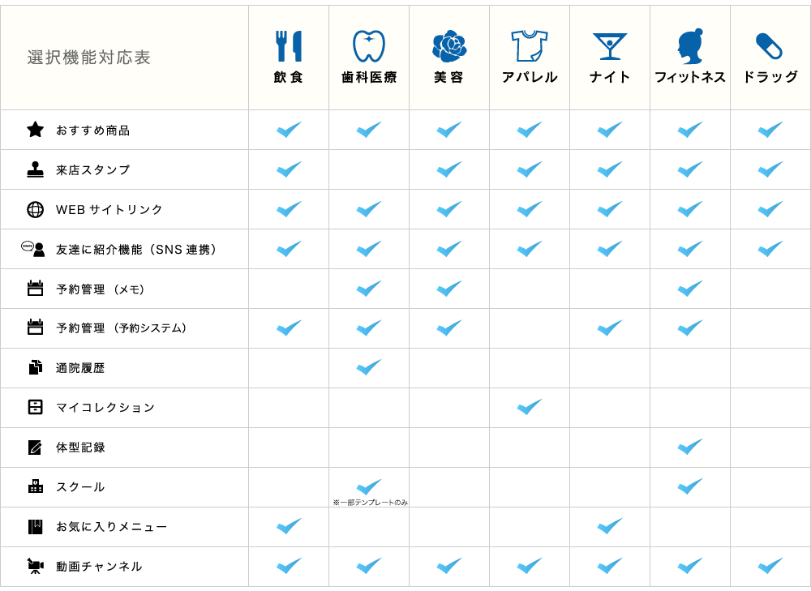The width and height of the screenshot is (811, 591).
Task: Click the tooth icon for 歯科医療
Action: coord(369,46)
